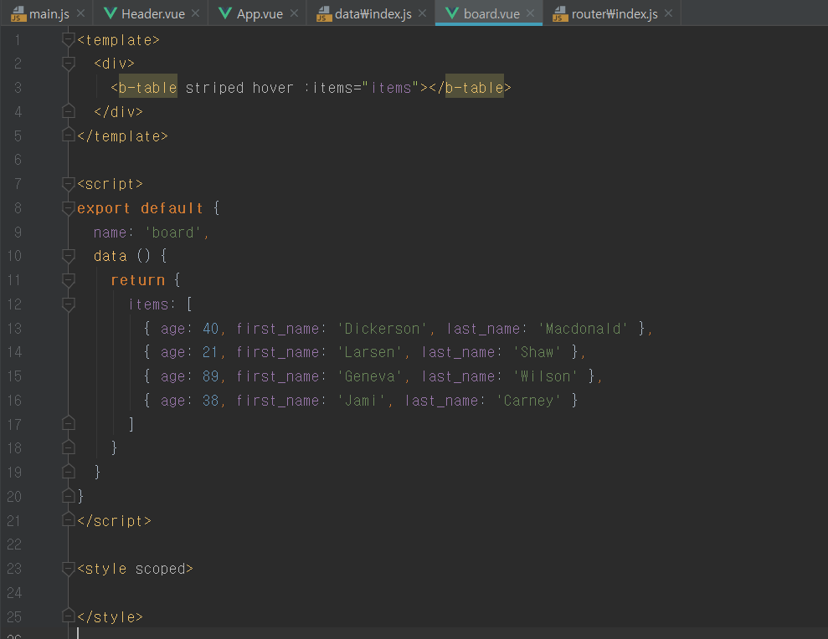Click the 'board' name string
828x639 pixels.
(173, 233)
